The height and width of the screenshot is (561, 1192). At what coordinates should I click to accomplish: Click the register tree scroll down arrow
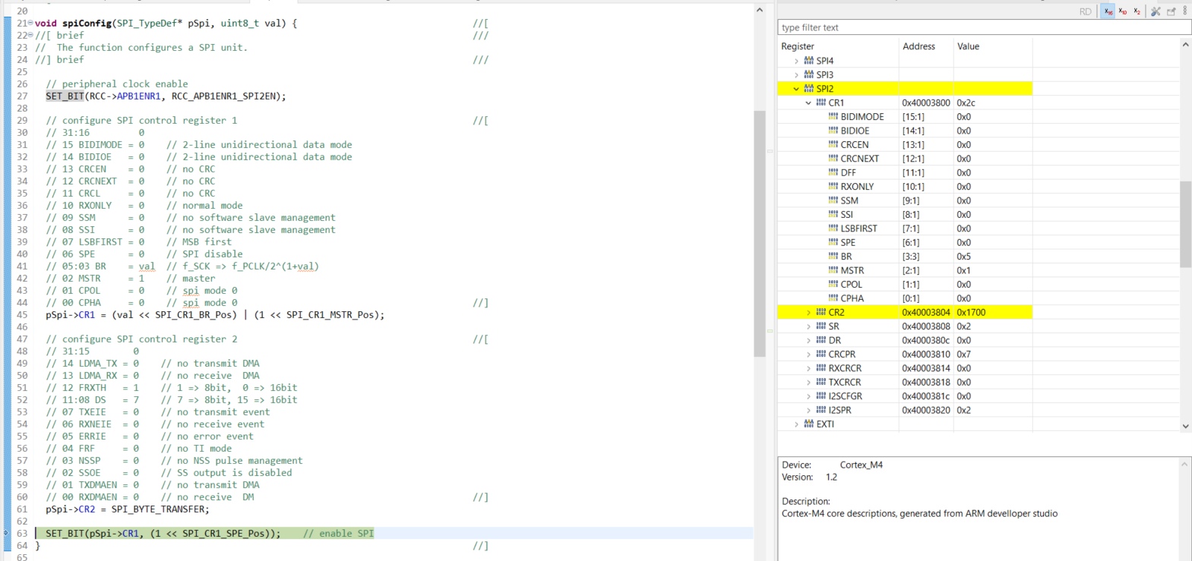1185,426
